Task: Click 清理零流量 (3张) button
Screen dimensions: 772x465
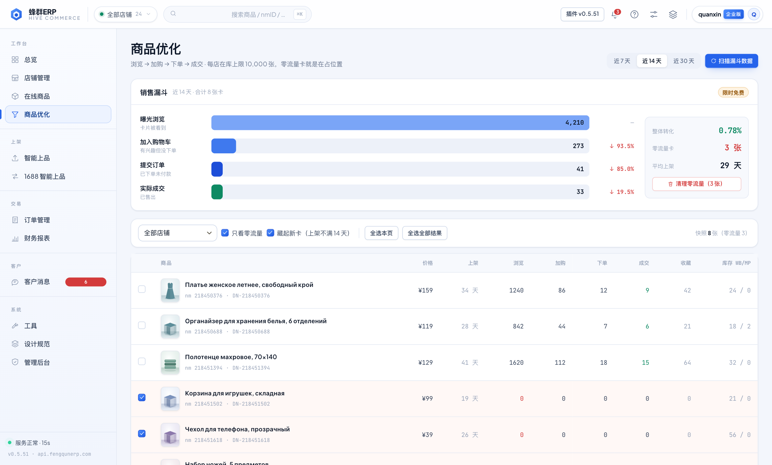Action: point(696,184)
